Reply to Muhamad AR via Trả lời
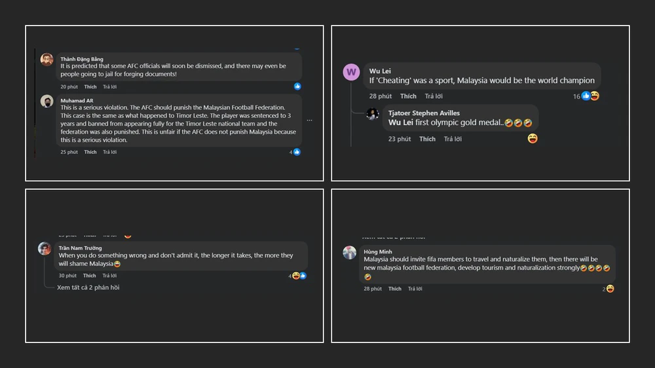The height and width of the screenshot is (368, 655). (x=109, y=152)
